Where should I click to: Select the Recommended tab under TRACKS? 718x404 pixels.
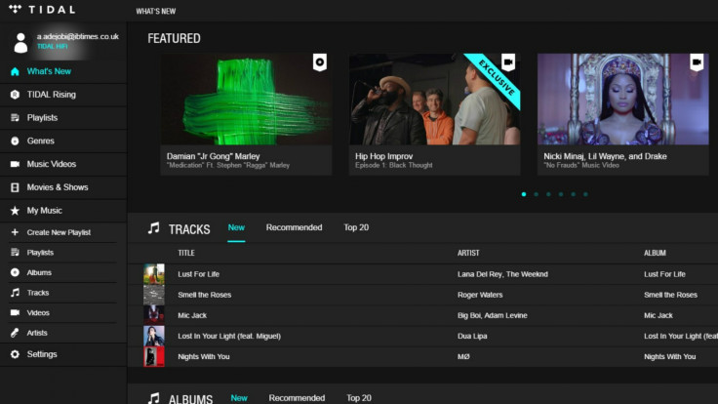click(x=294, y=227)
